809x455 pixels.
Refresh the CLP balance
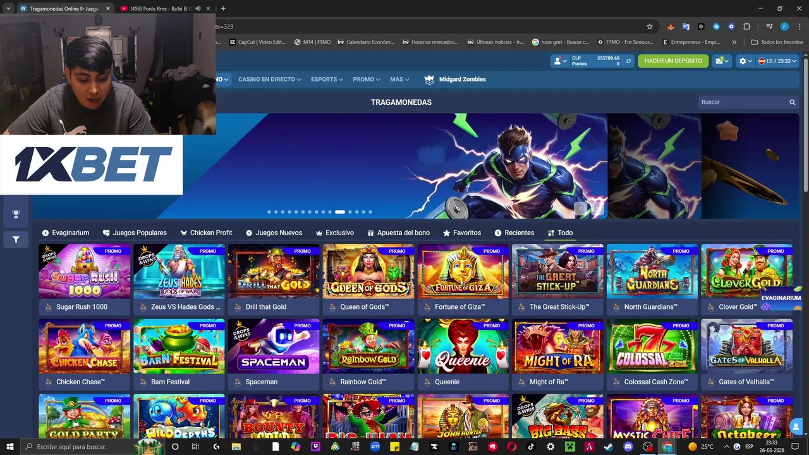[x=628, y=61]
